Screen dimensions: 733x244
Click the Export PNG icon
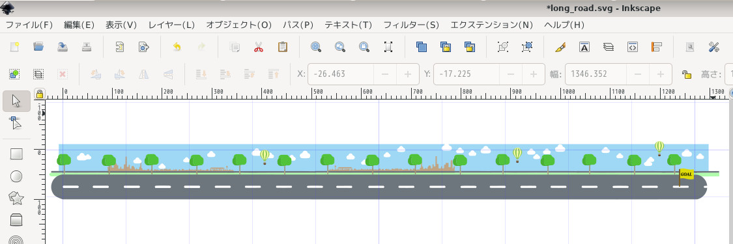pyautogui.click(x=143, y=47)
